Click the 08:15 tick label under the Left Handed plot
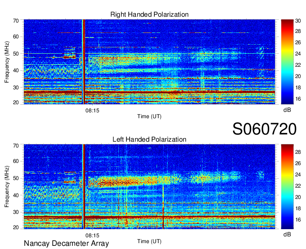The width and height of the screenshot is (306, 249). (x=92, y=236)
